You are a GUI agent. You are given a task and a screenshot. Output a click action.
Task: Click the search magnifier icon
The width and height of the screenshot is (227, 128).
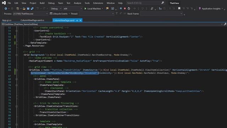[163, 3]
